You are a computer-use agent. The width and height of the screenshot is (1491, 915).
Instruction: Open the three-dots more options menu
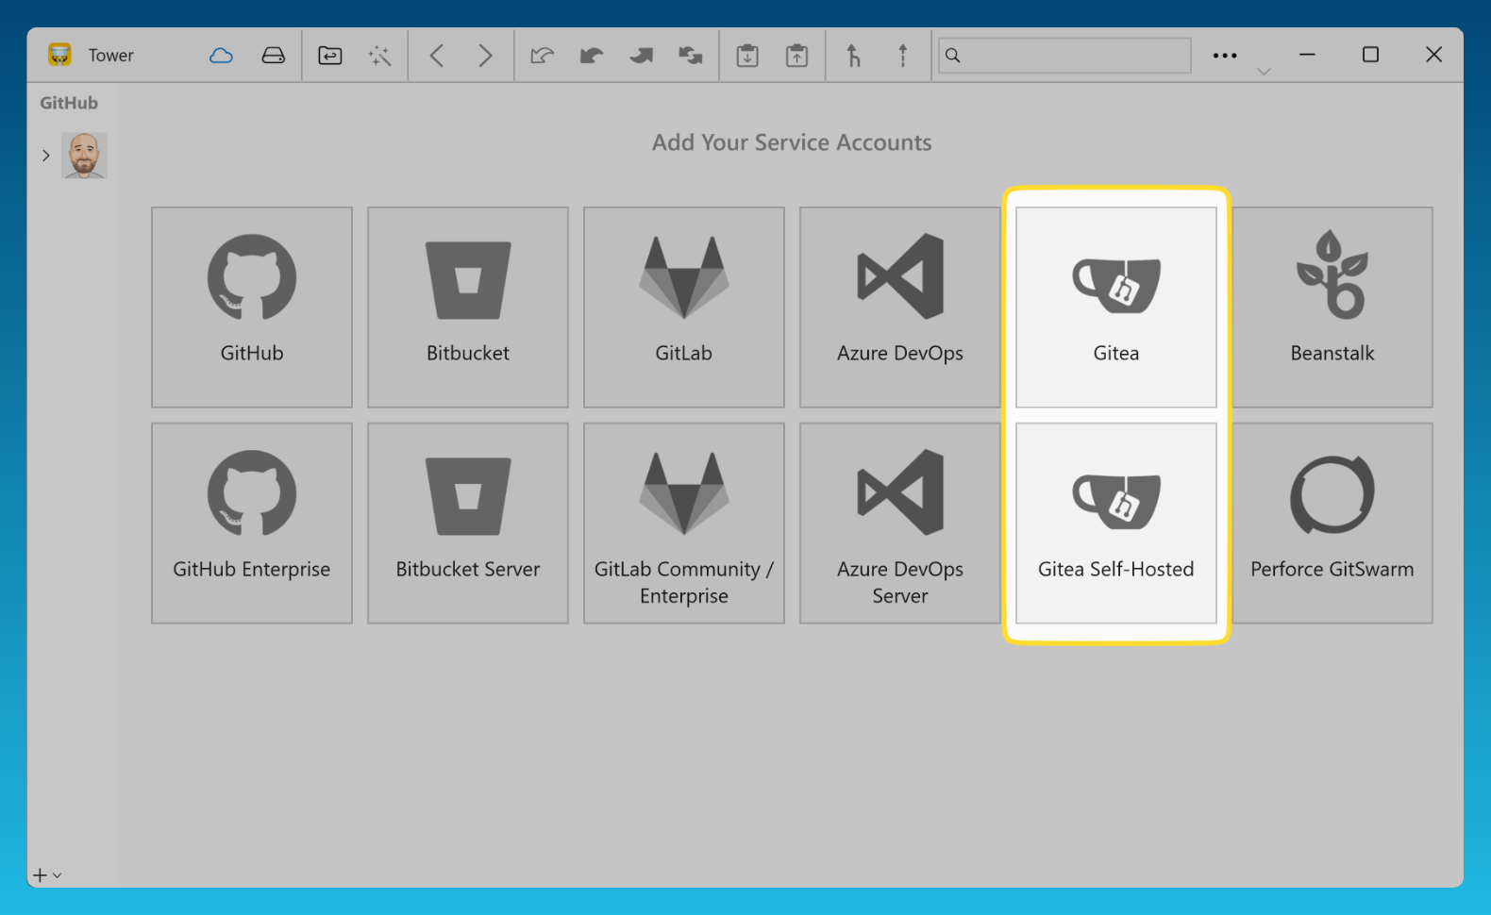[1224, 56]
